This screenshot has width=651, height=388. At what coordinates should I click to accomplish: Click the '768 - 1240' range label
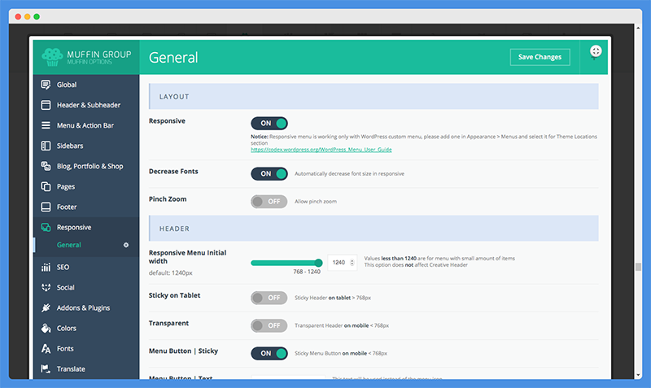point(307,272)
